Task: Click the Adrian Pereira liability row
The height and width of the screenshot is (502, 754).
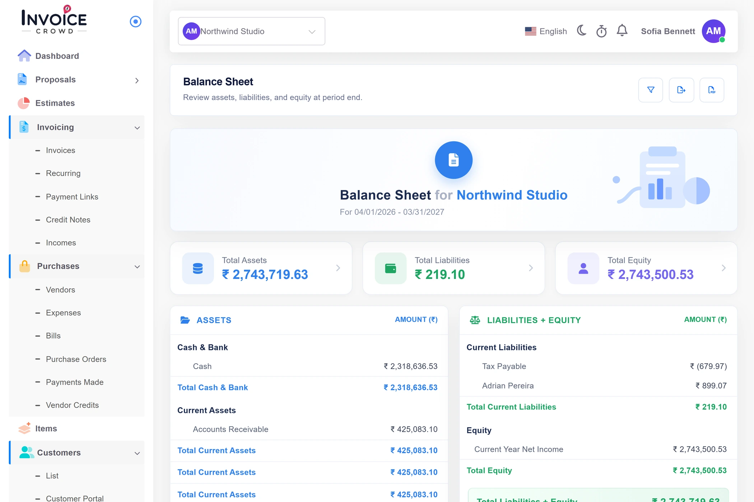Action: pyautogui.click(x=598, y=385)
